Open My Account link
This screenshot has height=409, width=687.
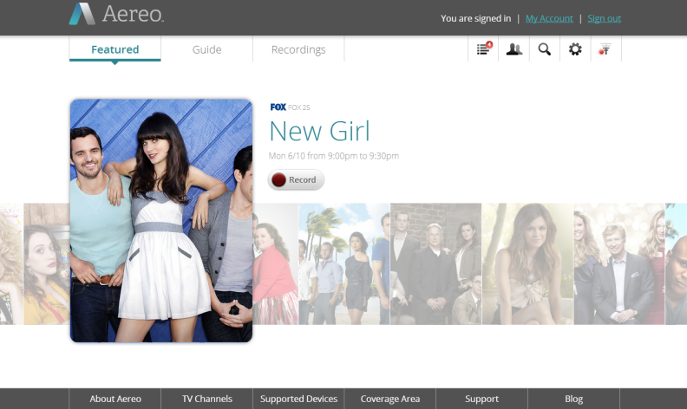pos(549,18)
